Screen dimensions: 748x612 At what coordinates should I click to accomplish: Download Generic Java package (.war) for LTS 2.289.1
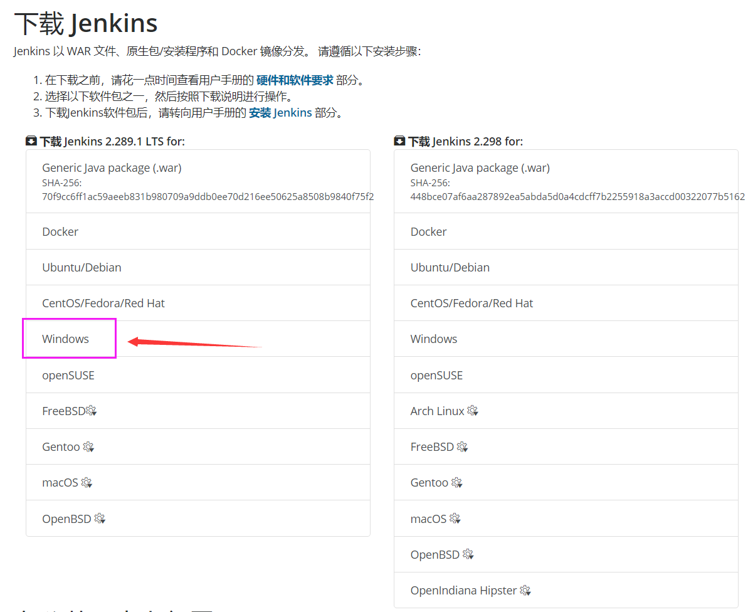(x=198, y=181)
